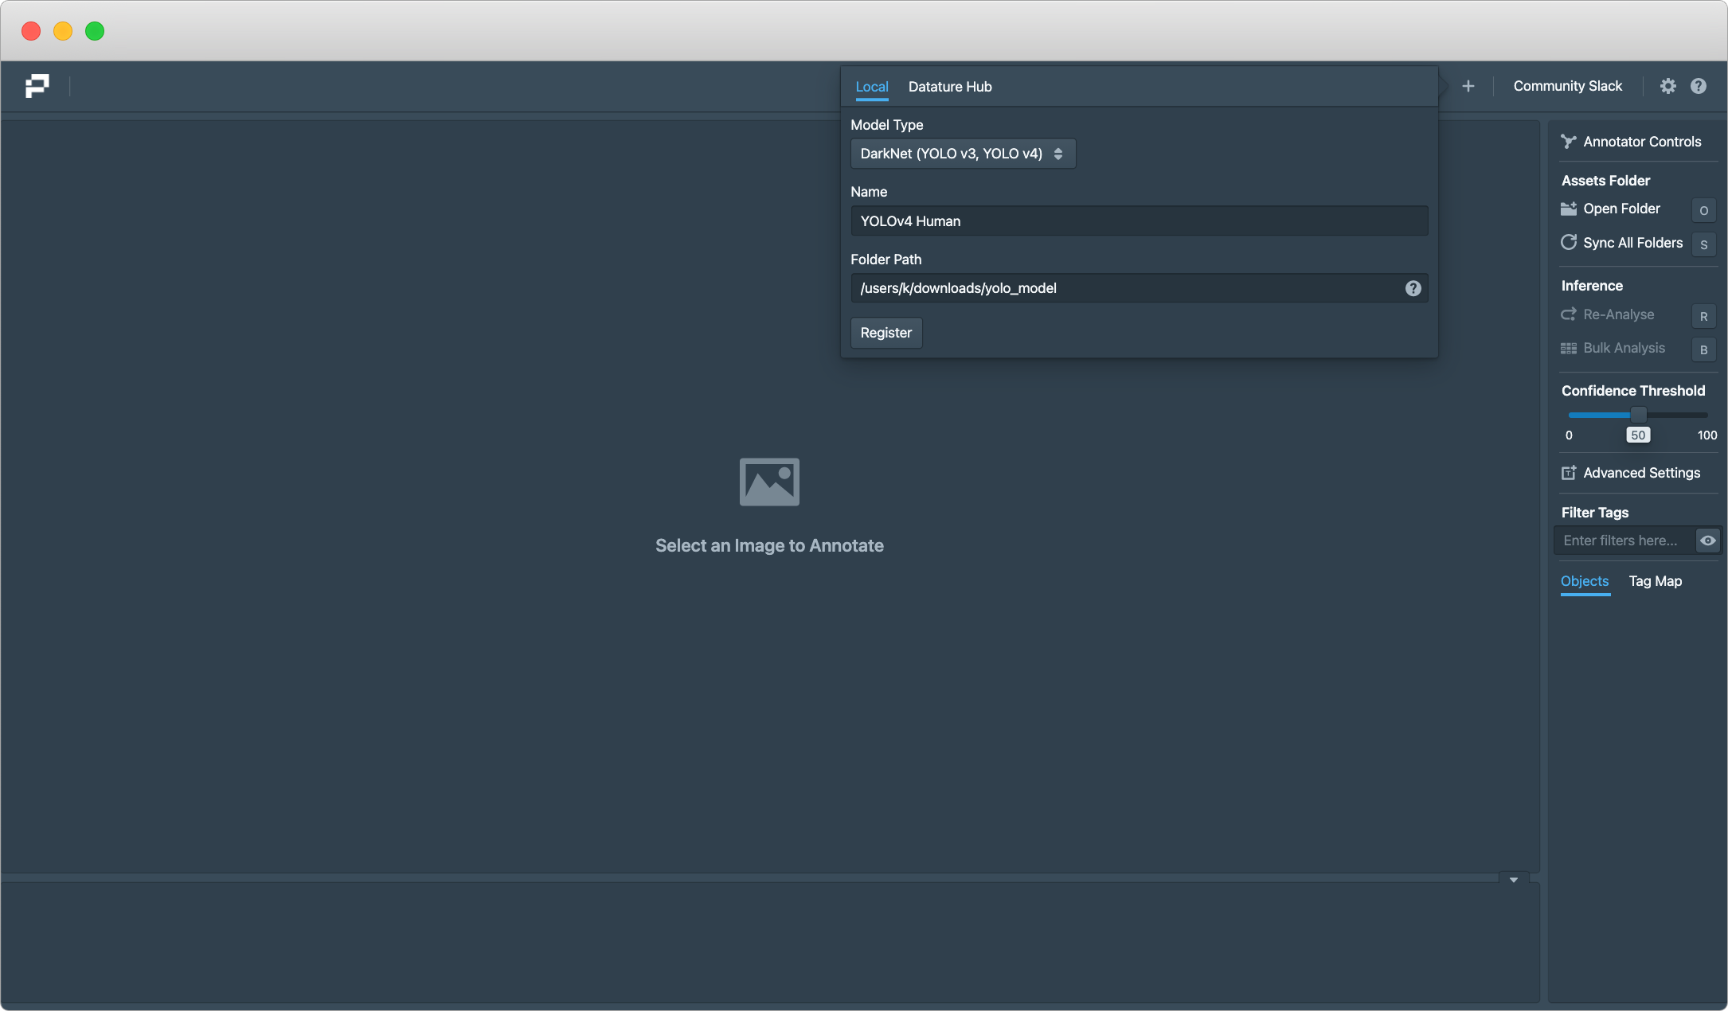Screen dimensions: 1728x1011
Task: Open settings via the gear icon
Action: pos(1667,86)
